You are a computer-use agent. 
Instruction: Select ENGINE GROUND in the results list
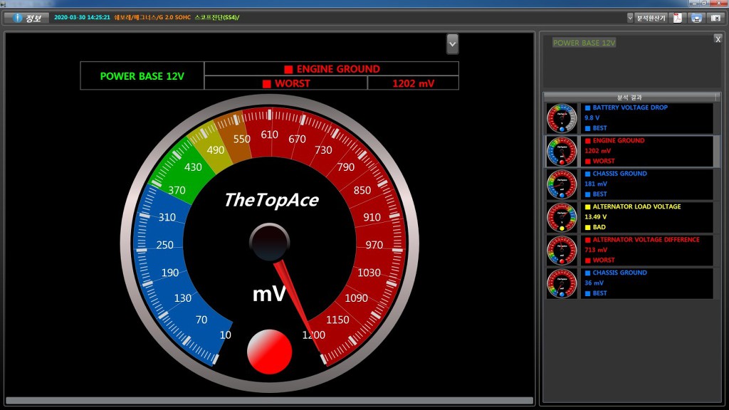(x=619, y=140)
